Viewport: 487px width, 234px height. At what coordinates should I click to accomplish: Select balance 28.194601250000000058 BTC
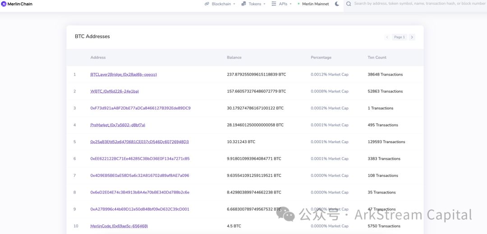[x=255, y=125]
